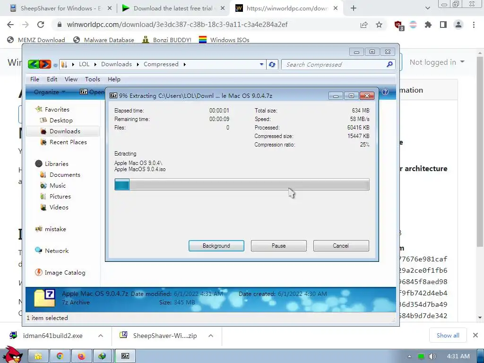The width and height of the screenshot is (484, 363).
Task: Open the Organize dropdown in Explorer
Action: pos(49,92)
